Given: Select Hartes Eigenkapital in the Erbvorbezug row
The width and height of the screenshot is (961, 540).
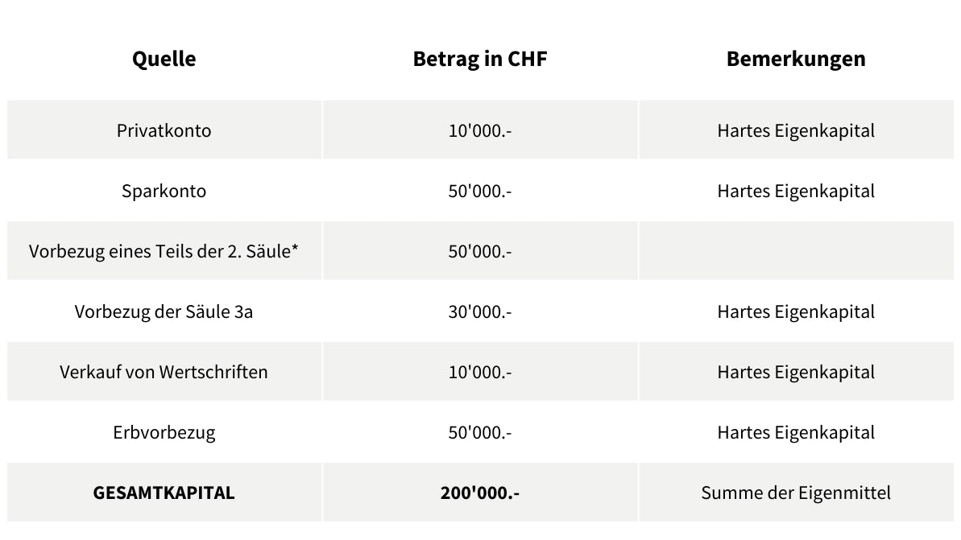Looking at the screenshot, I should (x=796, y=432).
